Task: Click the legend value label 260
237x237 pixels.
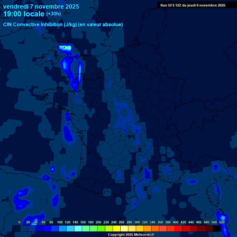Action: 122,222
